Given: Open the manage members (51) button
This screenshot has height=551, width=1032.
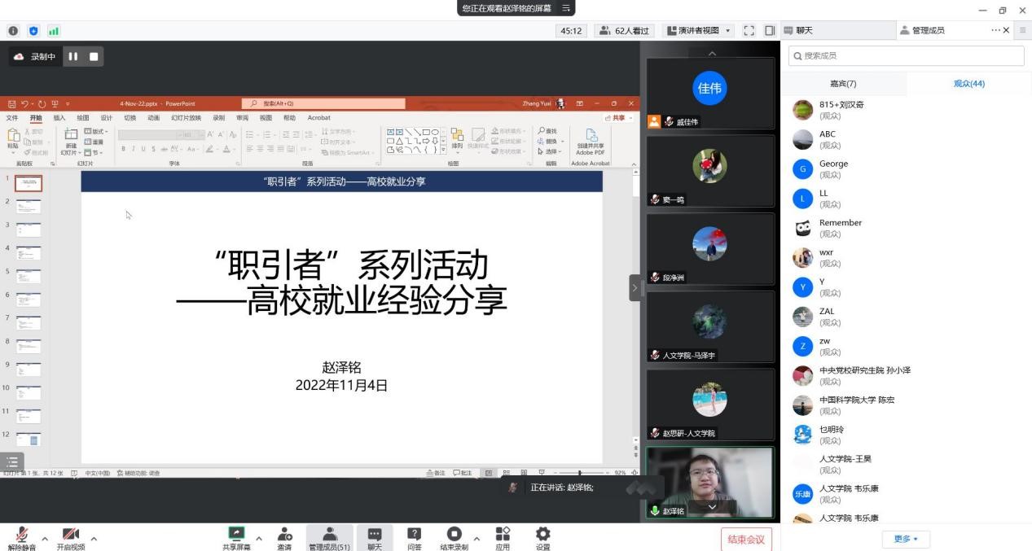Looking at the screenshot, I should [329, 537].
